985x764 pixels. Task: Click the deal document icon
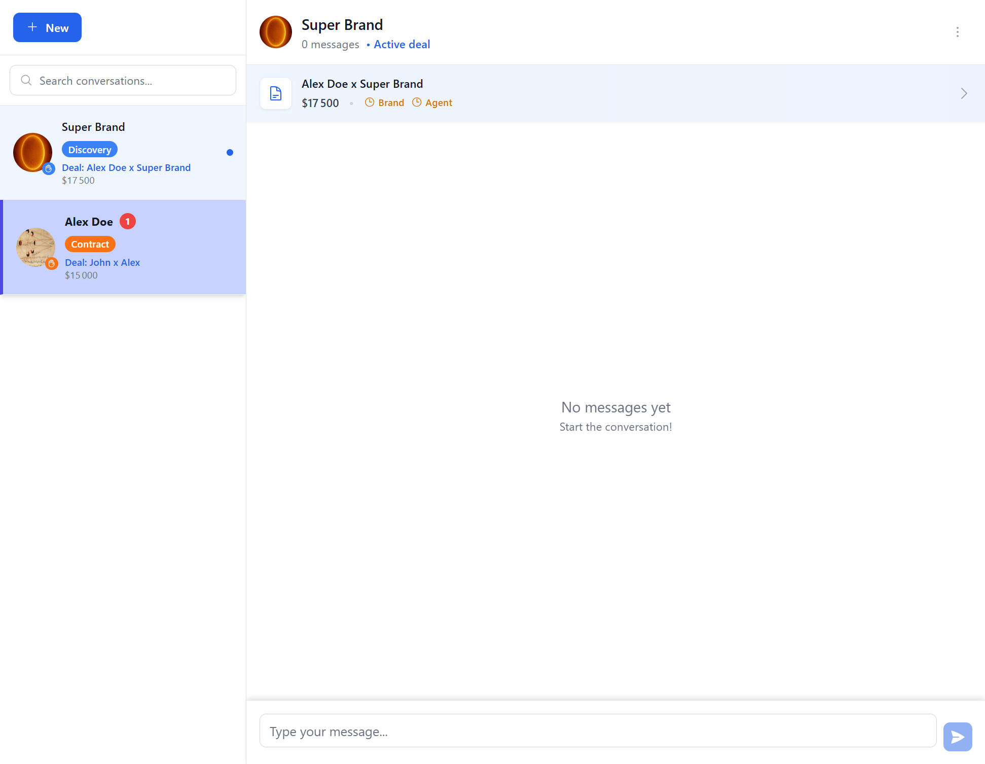click(x=276, y=93)
